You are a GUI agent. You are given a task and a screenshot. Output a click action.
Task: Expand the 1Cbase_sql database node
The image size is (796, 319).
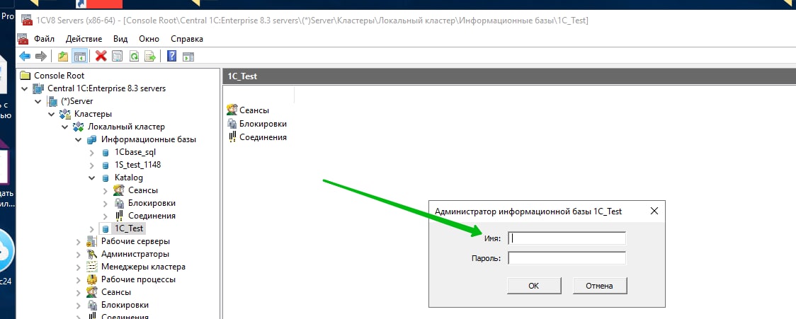[91, 152]
